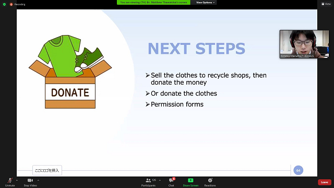This screenshot has width=334, height=188.
Task: Click the View layout button
Action: [326, 4]
